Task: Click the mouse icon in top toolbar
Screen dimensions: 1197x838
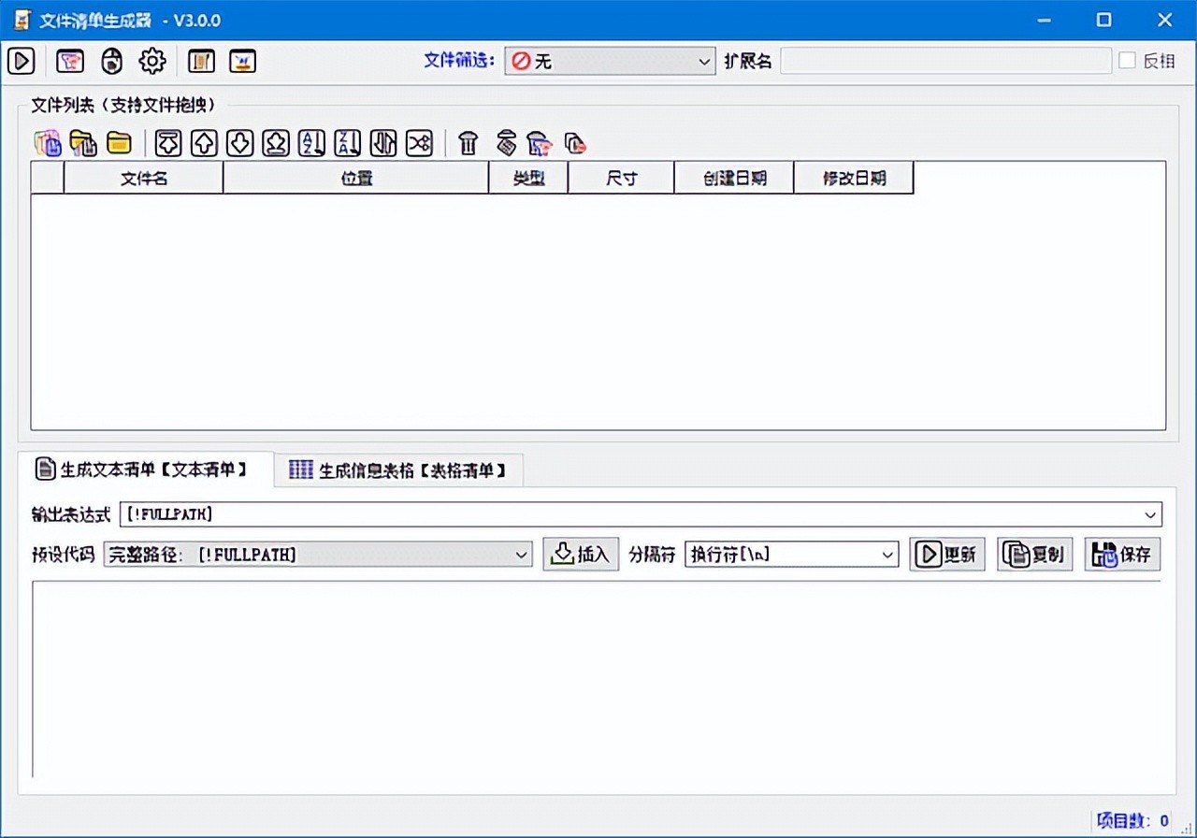Action: (111, 62)
